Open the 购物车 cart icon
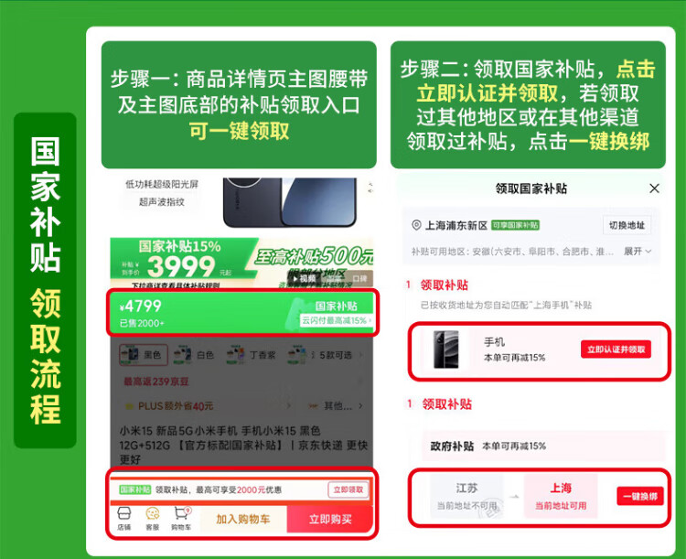Image resolution: width=686 pixels, height=559 pixels. tap(181, 519)
